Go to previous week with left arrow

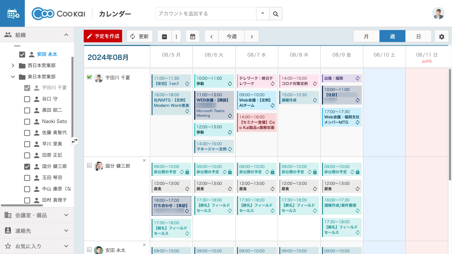pyautogui.click(x=211, y=36)
